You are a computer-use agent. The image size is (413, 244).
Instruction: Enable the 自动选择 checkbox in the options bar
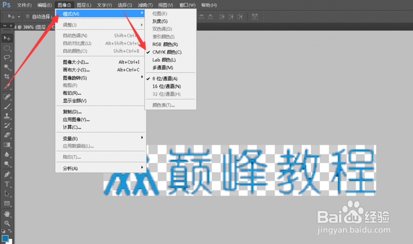click(28, 16)
